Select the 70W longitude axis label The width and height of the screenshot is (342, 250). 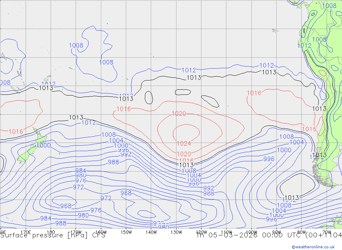point(327,232)
